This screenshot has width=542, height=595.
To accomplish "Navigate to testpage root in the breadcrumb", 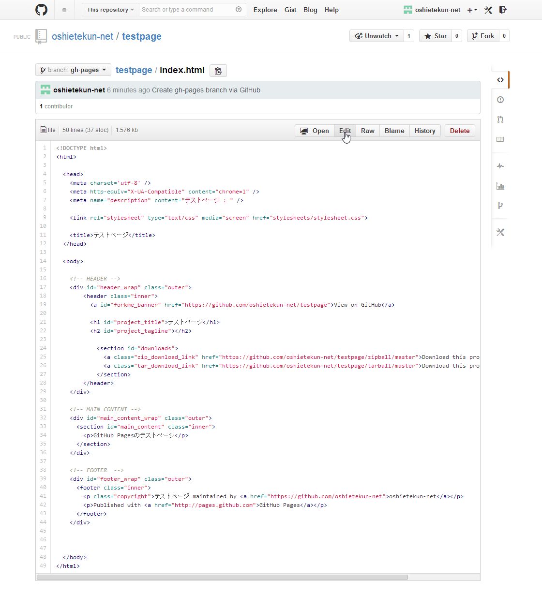I will pyautogui.click(x=134, y=70).
